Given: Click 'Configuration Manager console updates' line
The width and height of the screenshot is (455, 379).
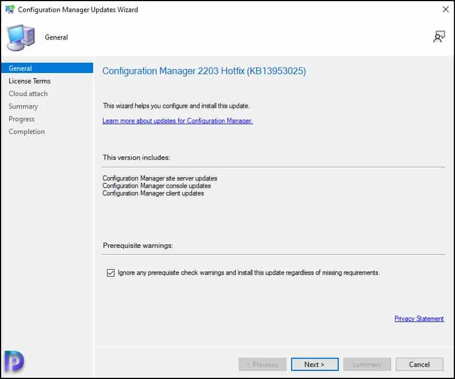Looking at the screenshot, I should (x=156, y=186).
